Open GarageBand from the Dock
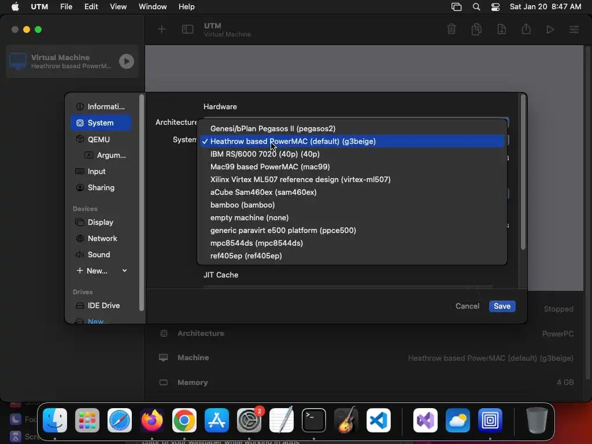592x444 pixels. (x=346, y=420)
